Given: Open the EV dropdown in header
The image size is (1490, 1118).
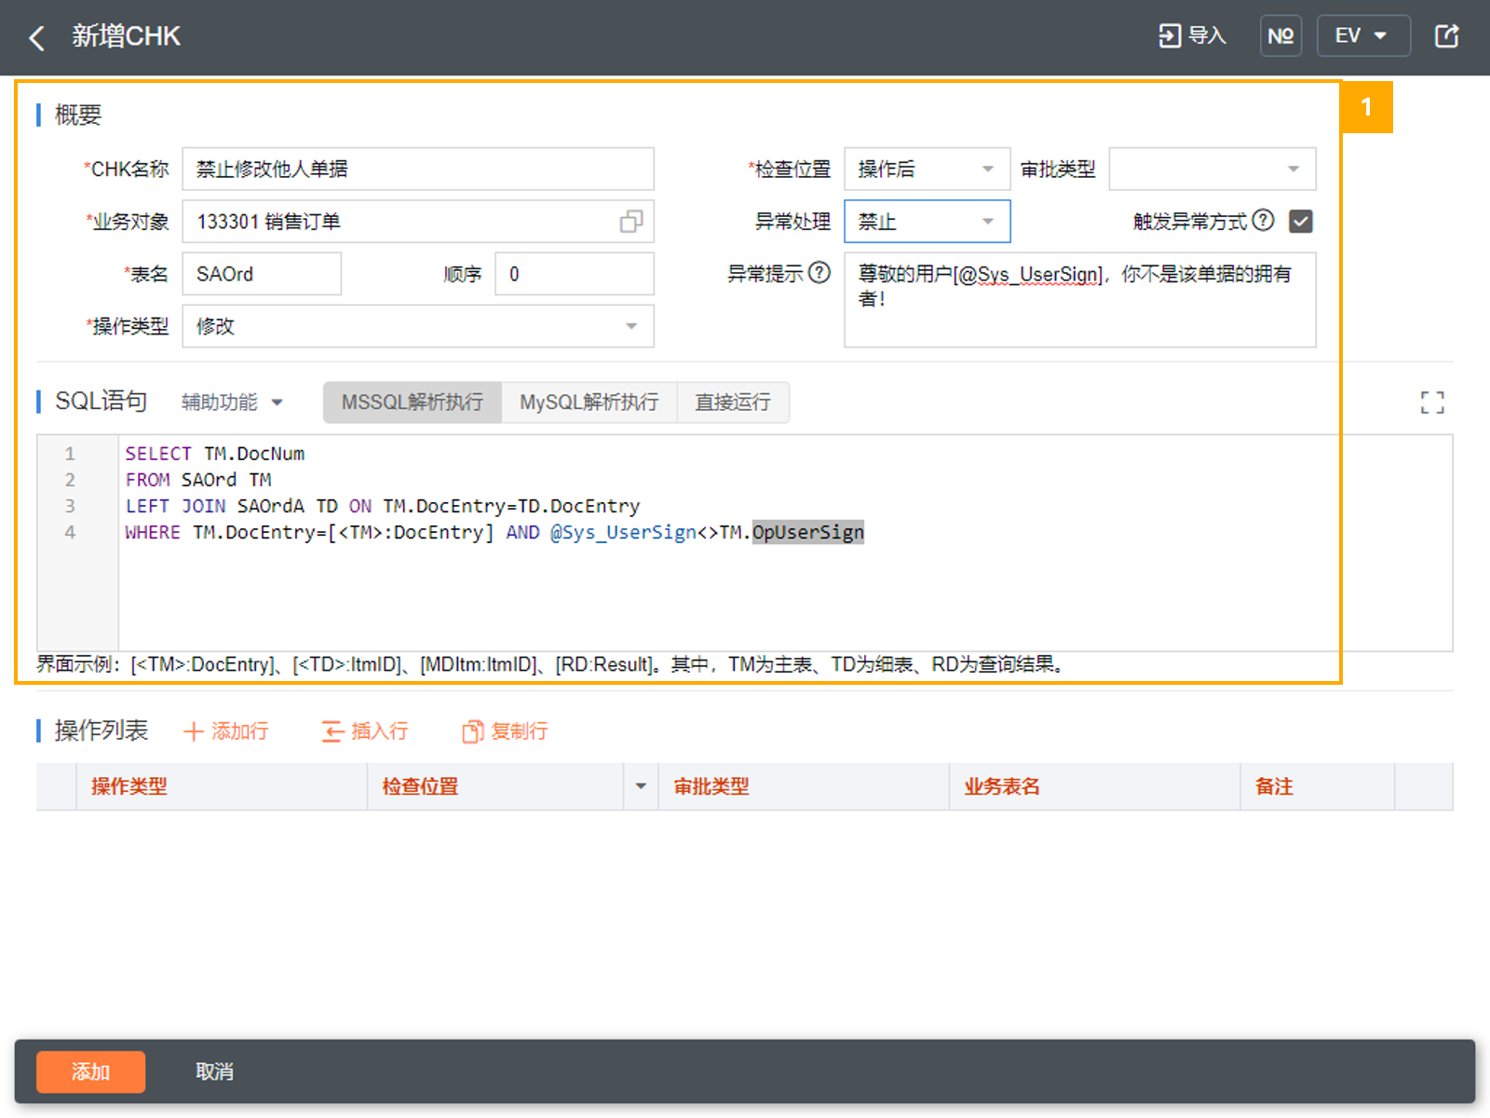Looking at the screenshot, I should pos(1363,35).
